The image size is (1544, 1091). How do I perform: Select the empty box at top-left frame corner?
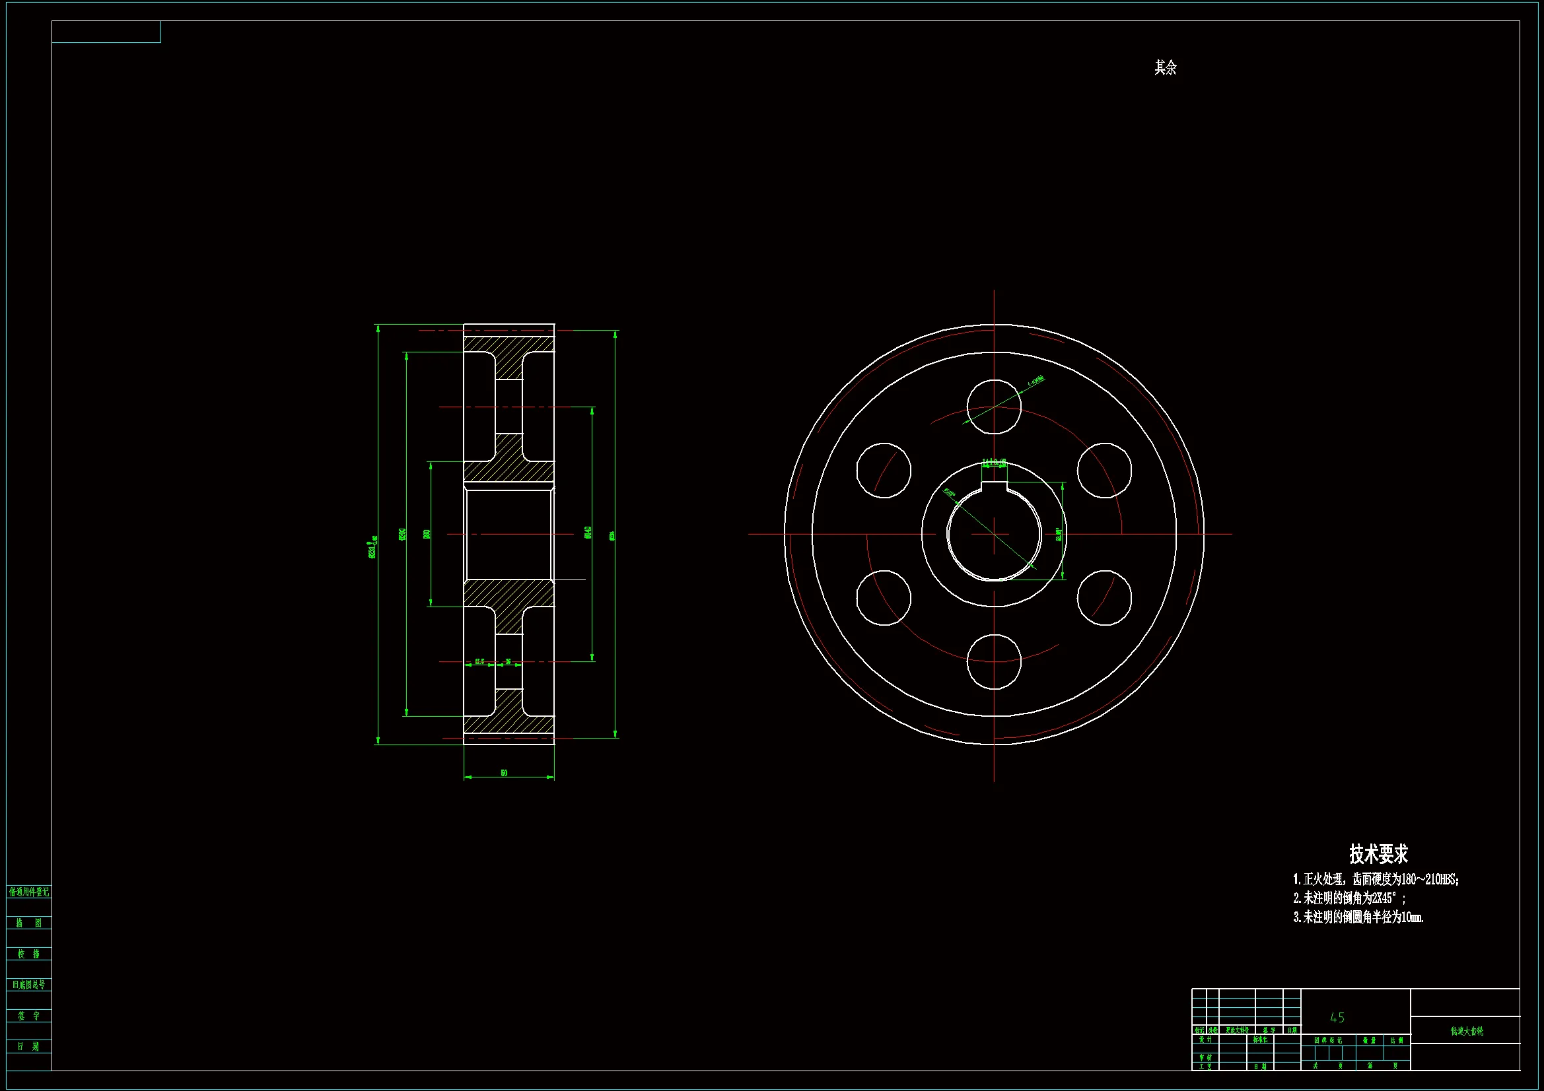click(106, 32)
